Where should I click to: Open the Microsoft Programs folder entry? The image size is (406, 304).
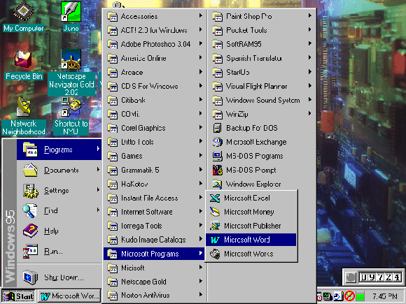click(x=154, y=254)
